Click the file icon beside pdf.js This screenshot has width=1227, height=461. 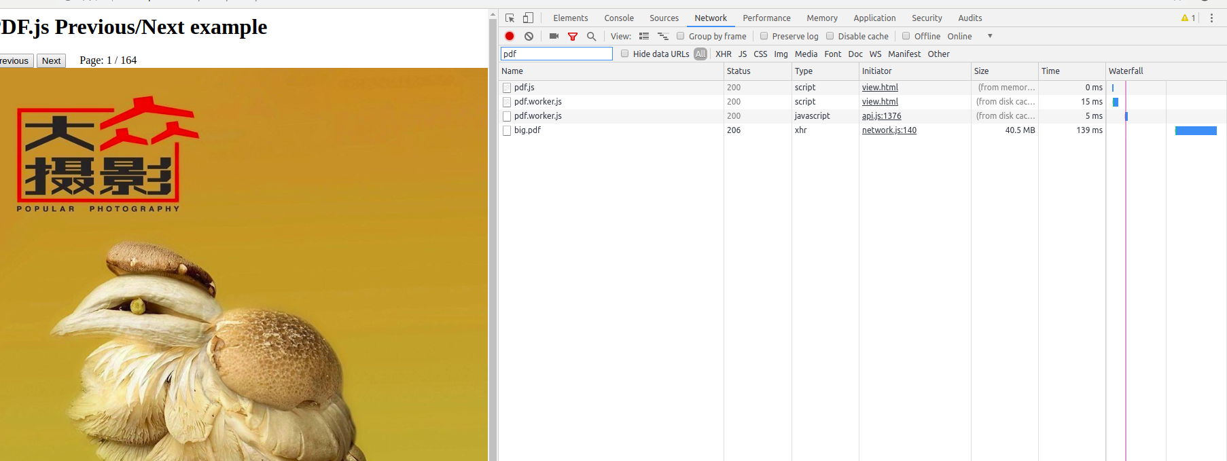507,88
